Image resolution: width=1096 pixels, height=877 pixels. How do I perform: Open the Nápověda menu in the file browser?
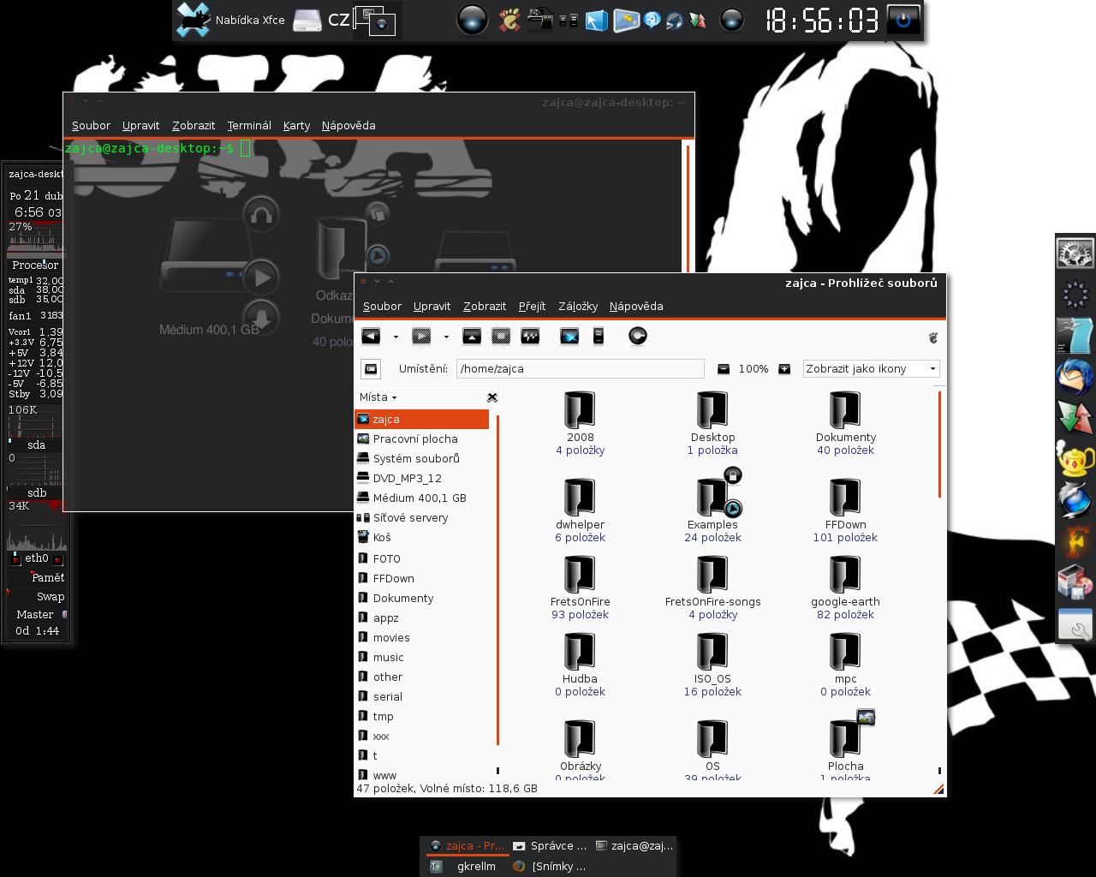tap(636, 307)
